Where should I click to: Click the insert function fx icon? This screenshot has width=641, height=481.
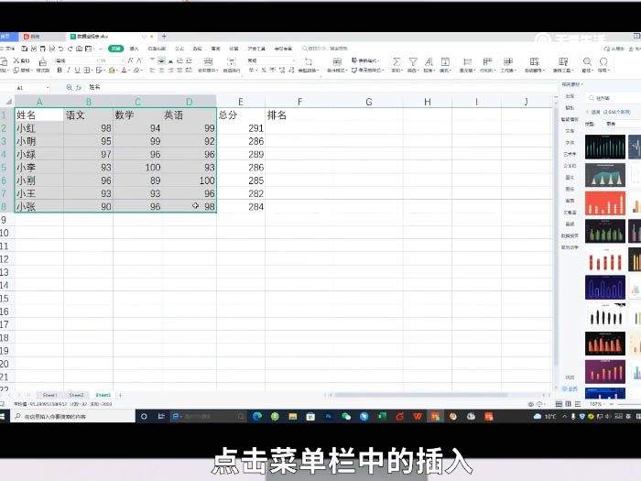pos(79,87)
